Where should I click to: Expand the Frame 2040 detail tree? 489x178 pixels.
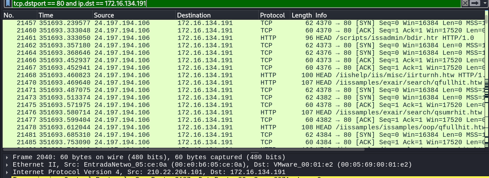(7, 157)
